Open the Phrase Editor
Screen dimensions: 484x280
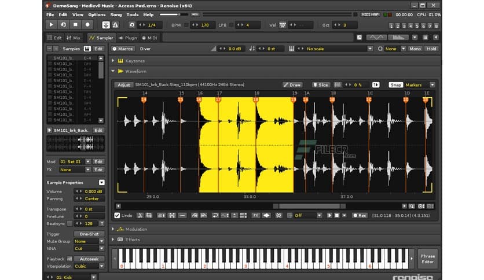tap(427, 259)
